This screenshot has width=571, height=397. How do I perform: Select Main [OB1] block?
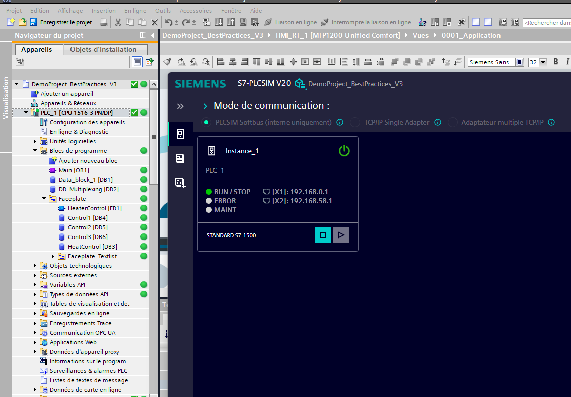[74, 170]
